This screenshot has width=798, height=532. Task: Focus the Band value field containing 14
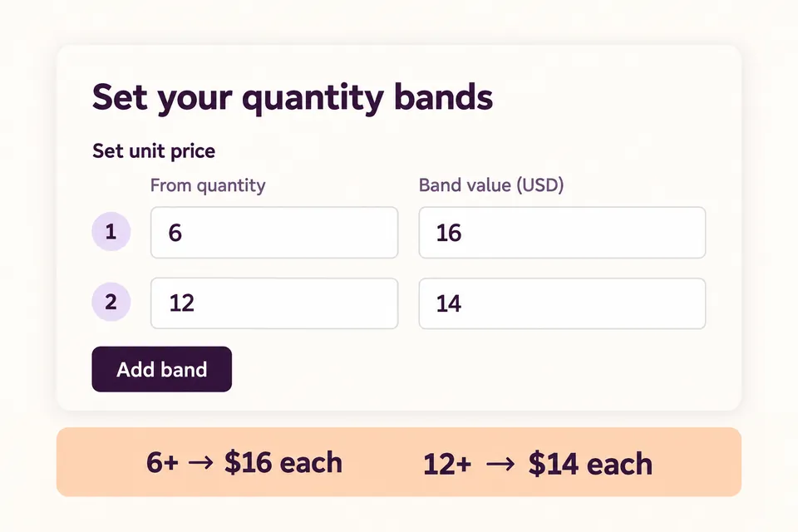[563, 303]
